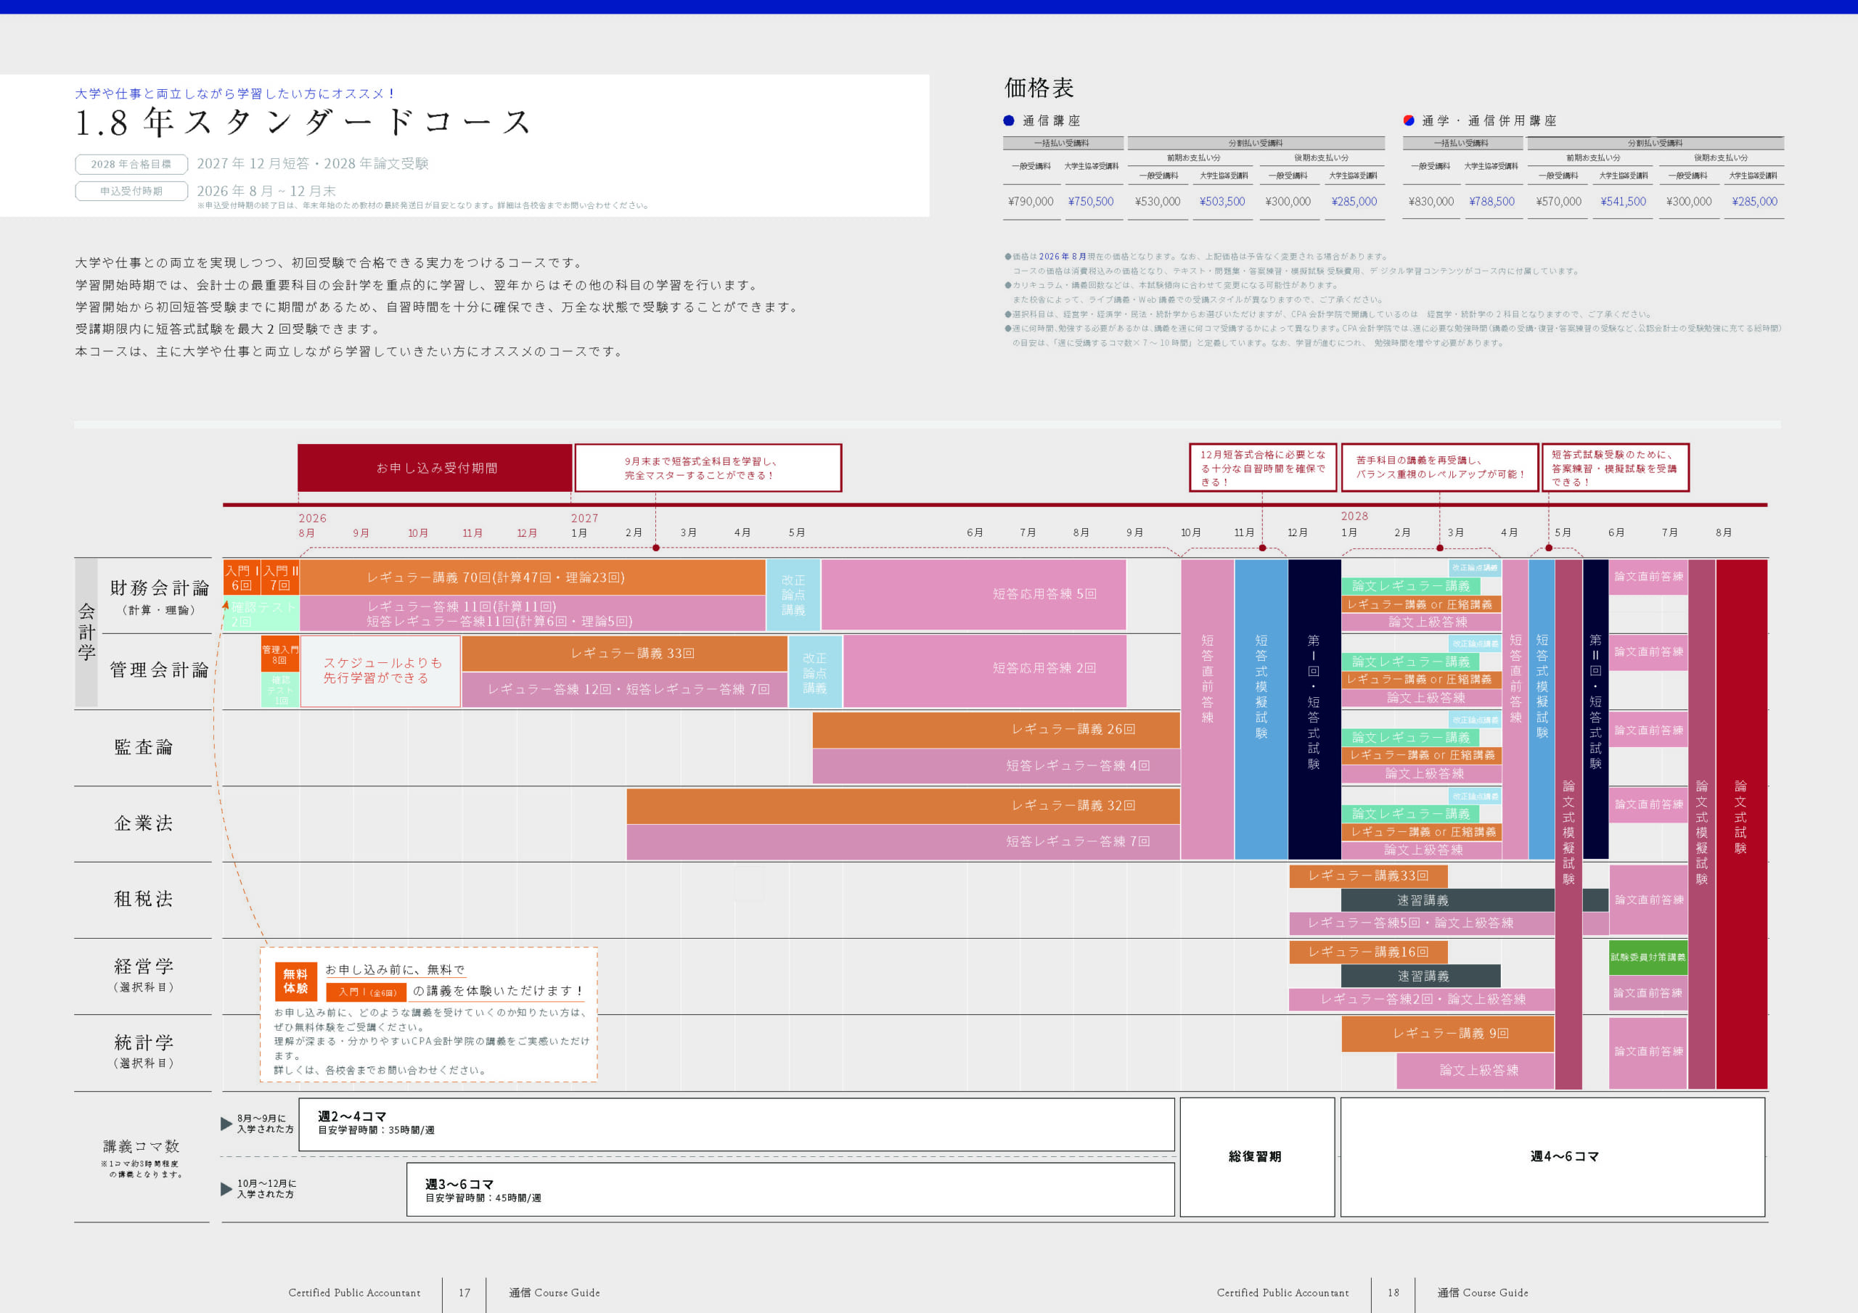Click the レギュラー講義 9回 bar
This screenshot has height=1313, width=1858.
[x=1448, y=1034]
